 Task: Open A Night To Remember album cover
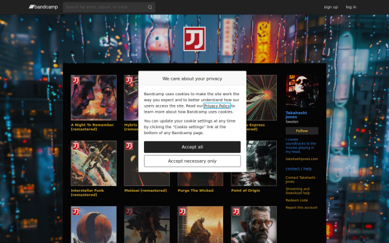pyautogui.click(x=93, y=98)
